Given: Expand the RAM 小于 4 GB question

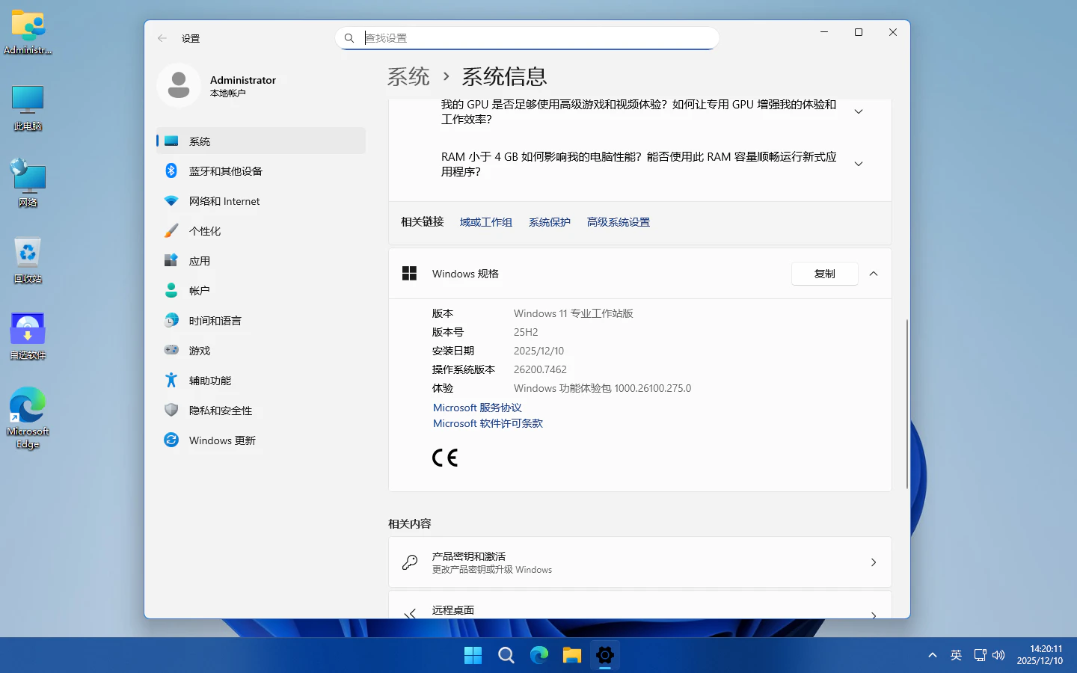Looking at the screenshot, I should point(859,164).
